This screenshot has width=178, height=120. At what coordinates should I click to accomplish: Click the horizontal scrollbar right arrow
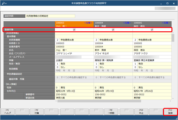170,101
